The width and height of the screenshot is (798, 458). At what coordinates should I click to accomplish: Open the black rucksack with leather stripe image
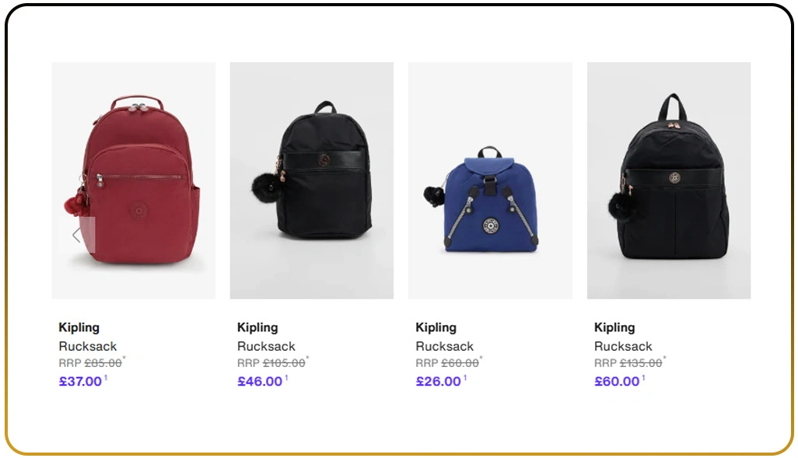point(311,180)
